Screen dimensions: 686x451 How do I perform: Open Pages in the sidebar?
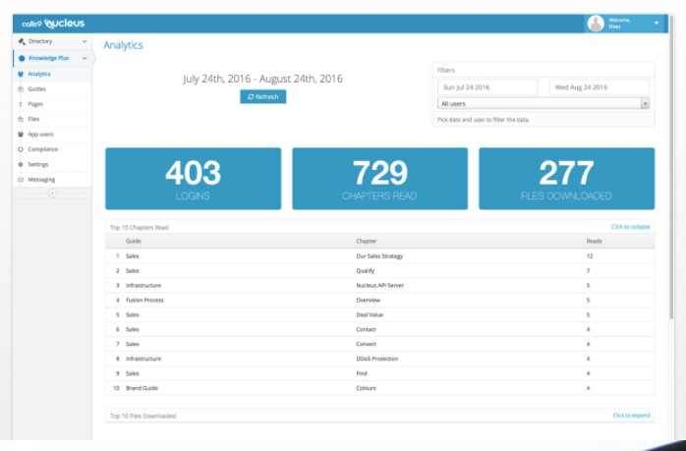[x=52, y=104]
